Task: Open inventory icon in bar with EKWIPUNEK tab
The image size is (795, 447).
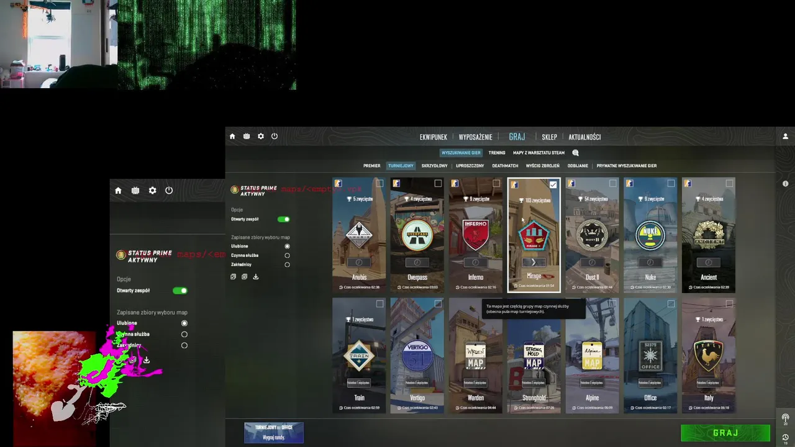Action: tap(247, 137)
